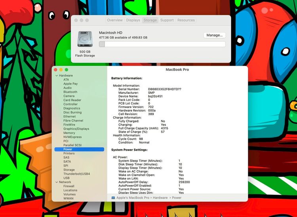297x217 pixels.
Task: Click Hardware in the bottom path bar
Action: coord(160,198)
